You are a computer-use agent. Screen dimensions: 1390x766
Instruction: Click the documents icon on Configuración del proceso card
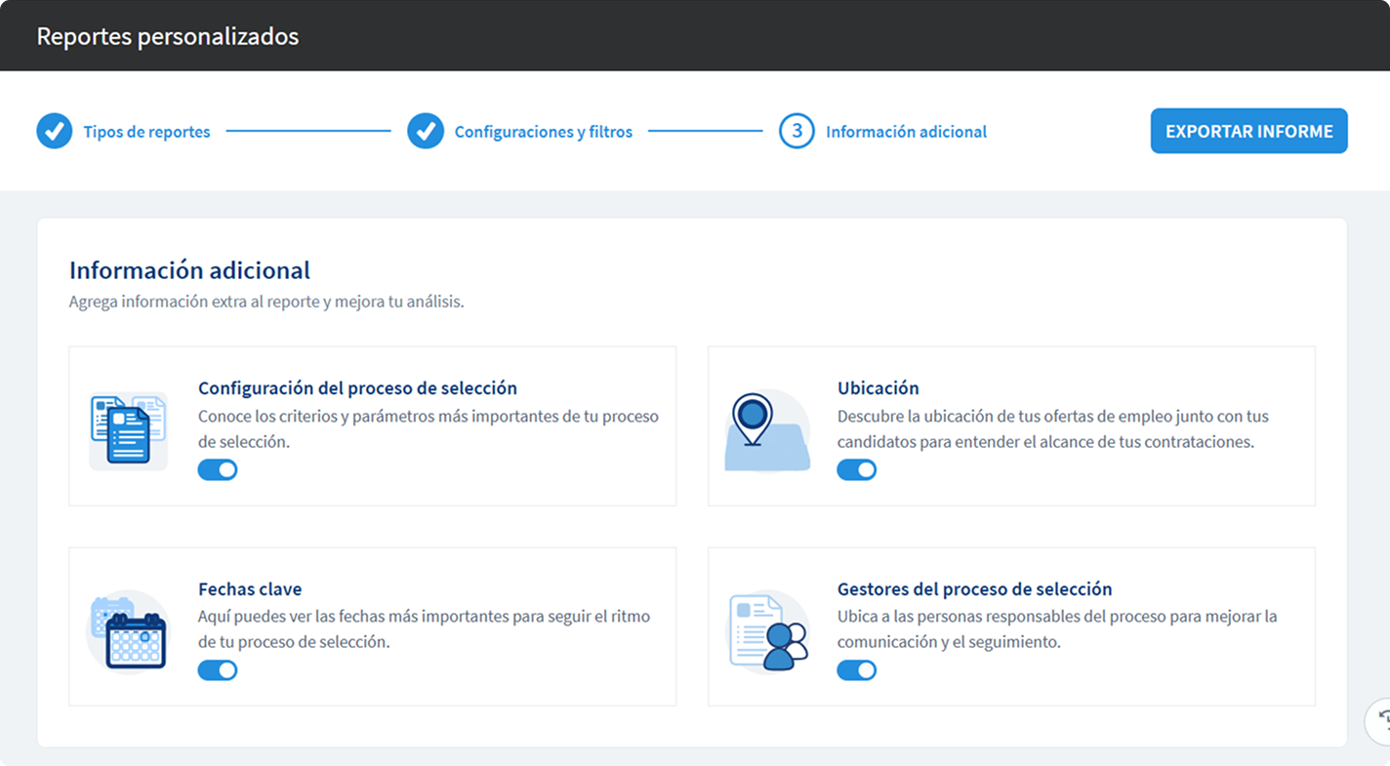click(128, 426)
